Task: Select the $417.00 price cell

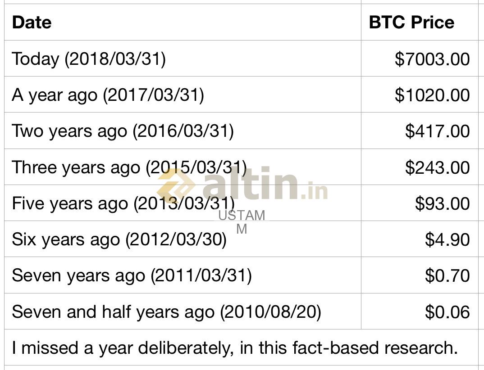Action: pyautogui.click(x=420, y=131)
